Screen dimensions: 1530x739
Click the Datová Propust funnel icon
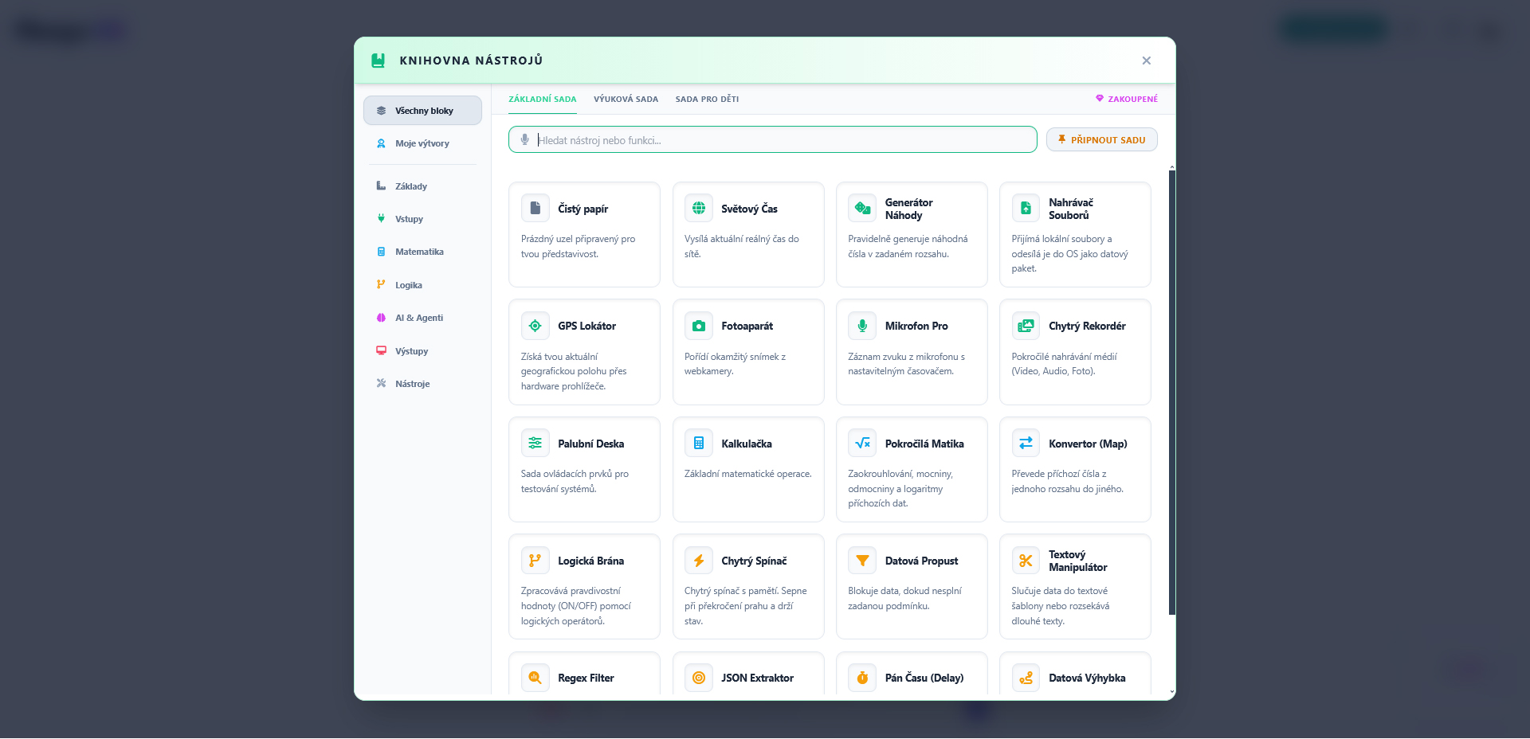click(x=862, y=561)
